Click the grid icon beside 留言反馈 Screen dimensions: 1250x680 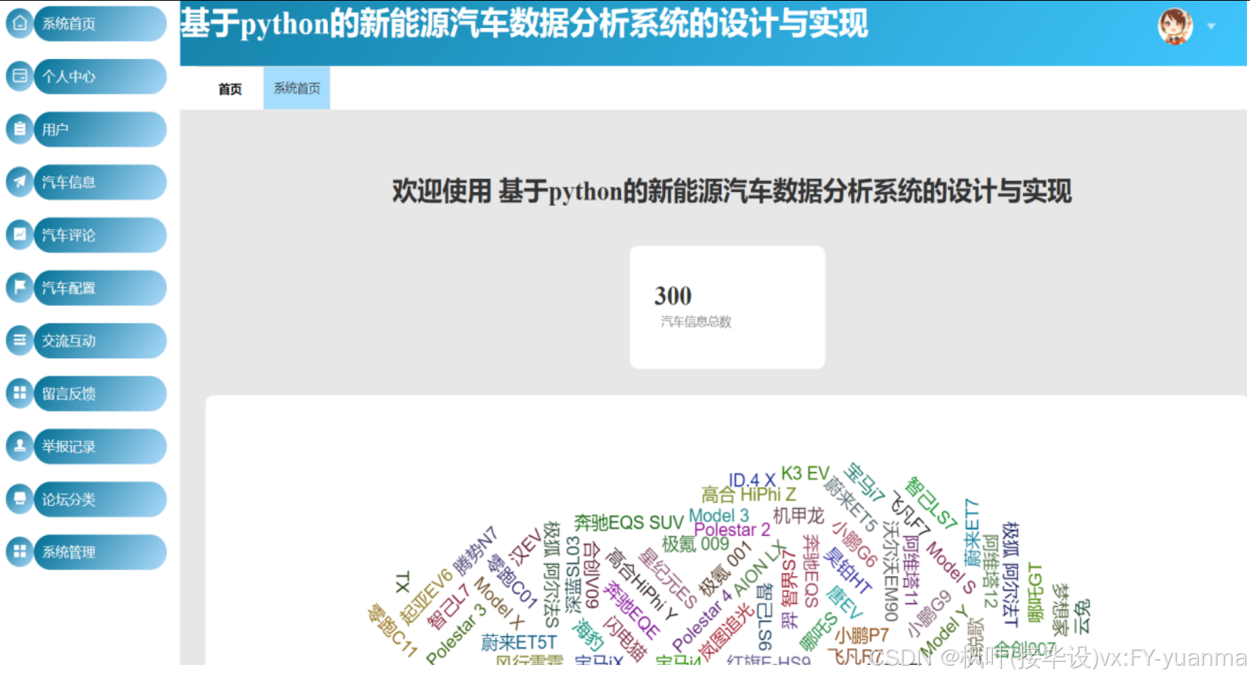coord(20,393)
